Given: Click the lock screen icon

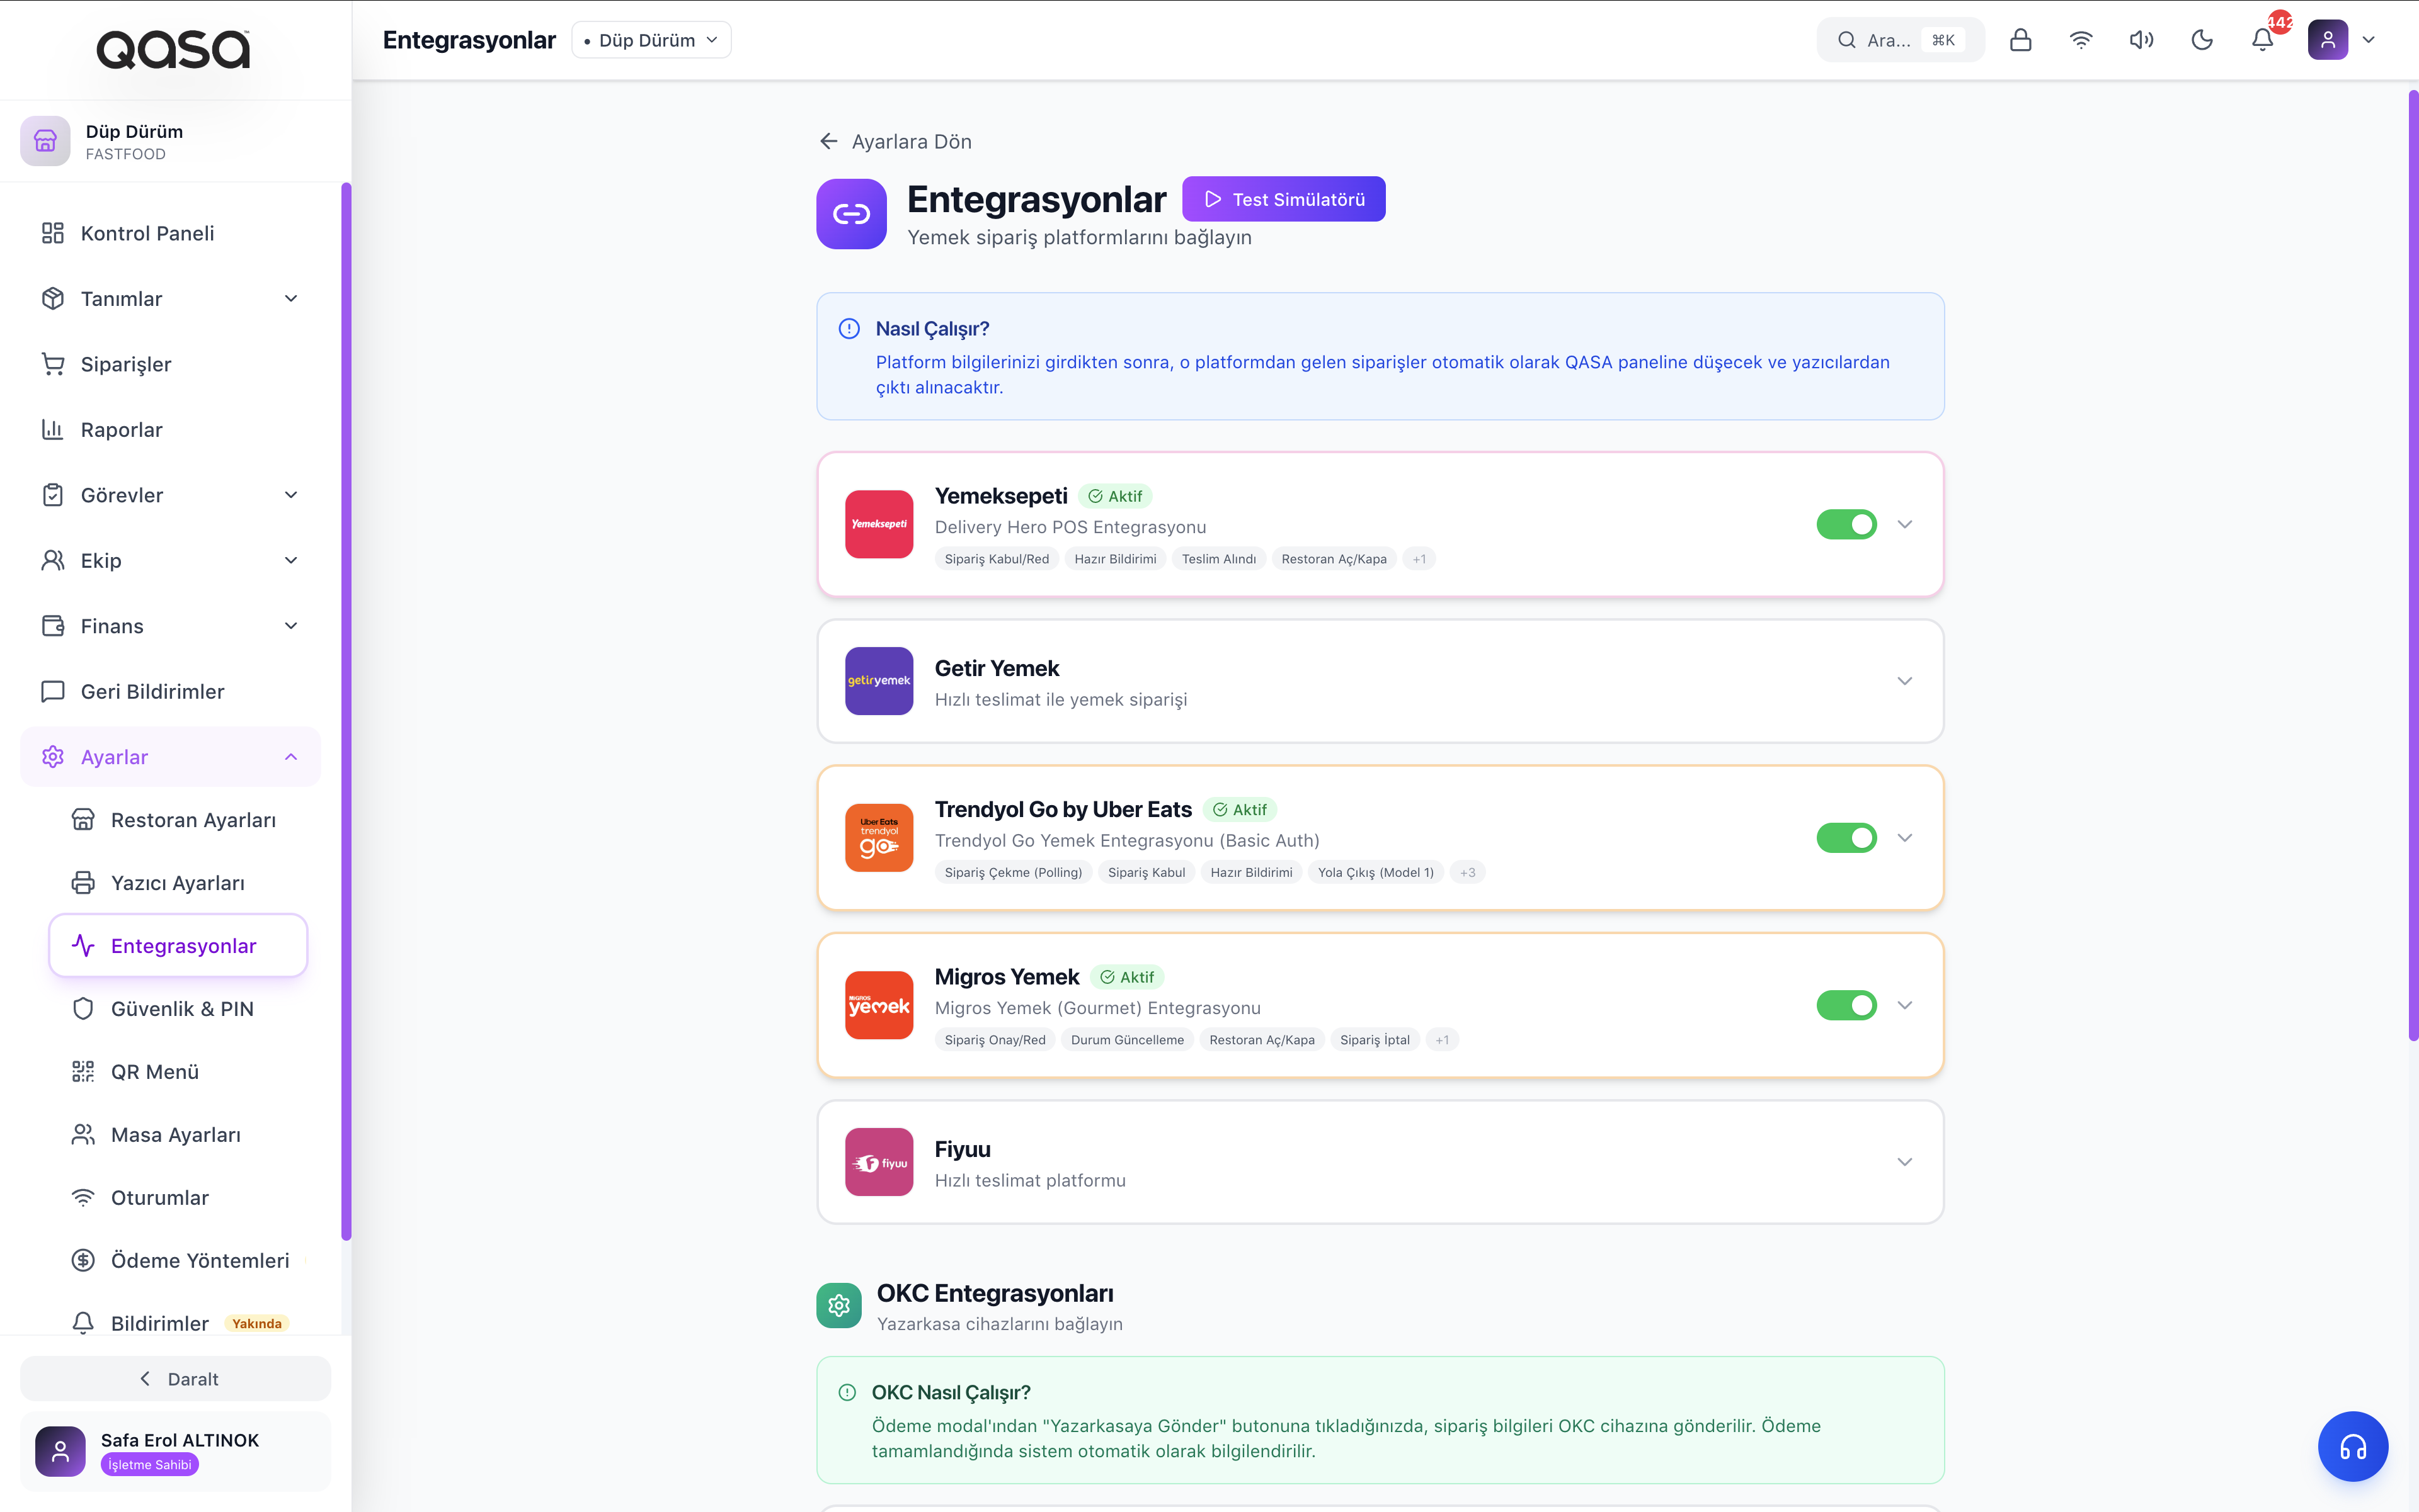Looking at the screenshot, I should [2020, 40].
